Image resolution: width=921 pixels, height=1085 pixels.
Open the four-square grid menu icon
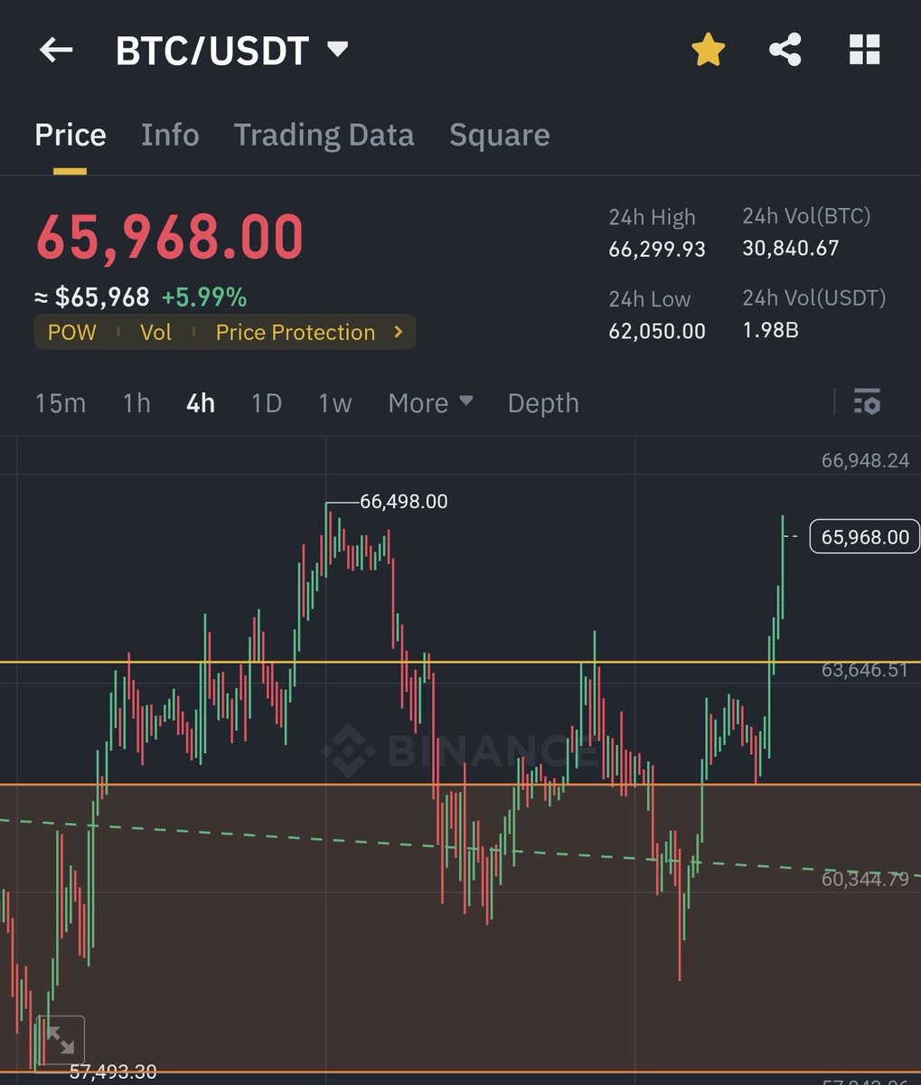point(864,50)
